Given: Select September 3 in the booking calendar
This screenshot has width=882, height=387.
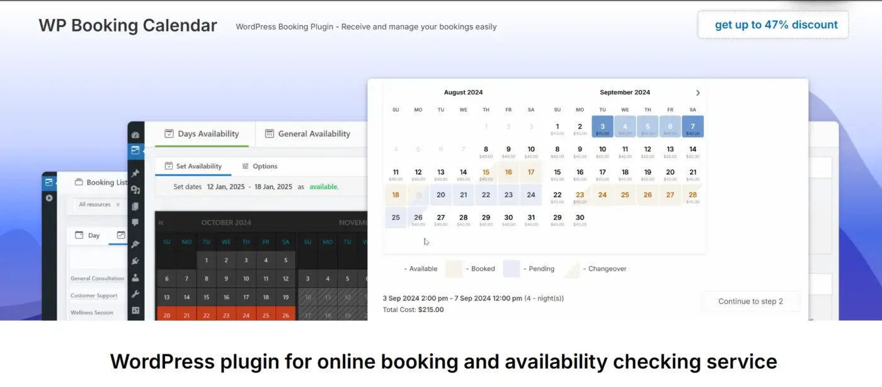Looking at the screenshot, I should 602,127.
